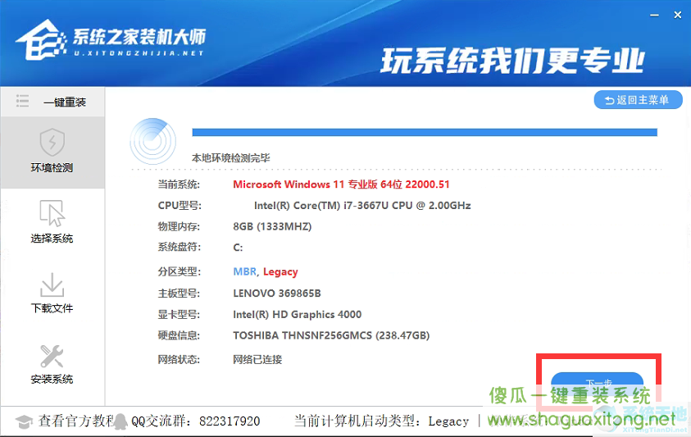Screen dimensions: 691x437
Task: Click the Microsoft Windows 11 专业版 text
Action: tap(341, 184)
